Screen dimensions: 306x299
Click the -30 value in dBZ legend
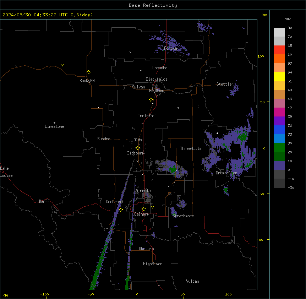click(291, 188)
